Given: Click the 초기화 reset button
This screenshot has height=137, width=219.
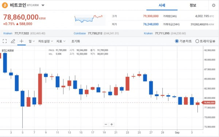Looking at the screenshot, I should (x=76, y=41).
